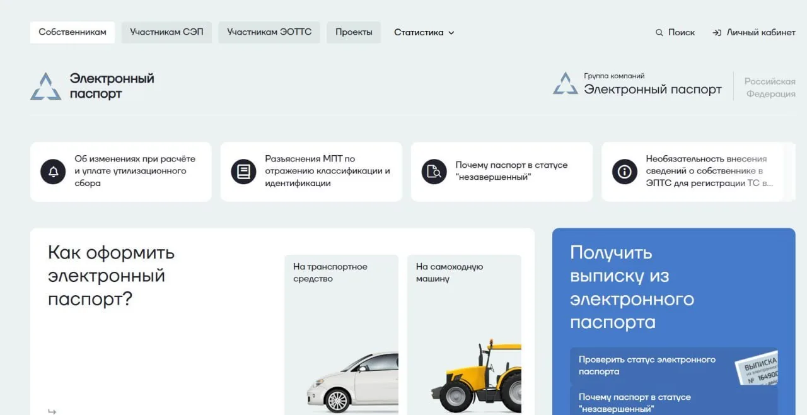Click the Электронный паспорт triangle logo

[46, 86]
